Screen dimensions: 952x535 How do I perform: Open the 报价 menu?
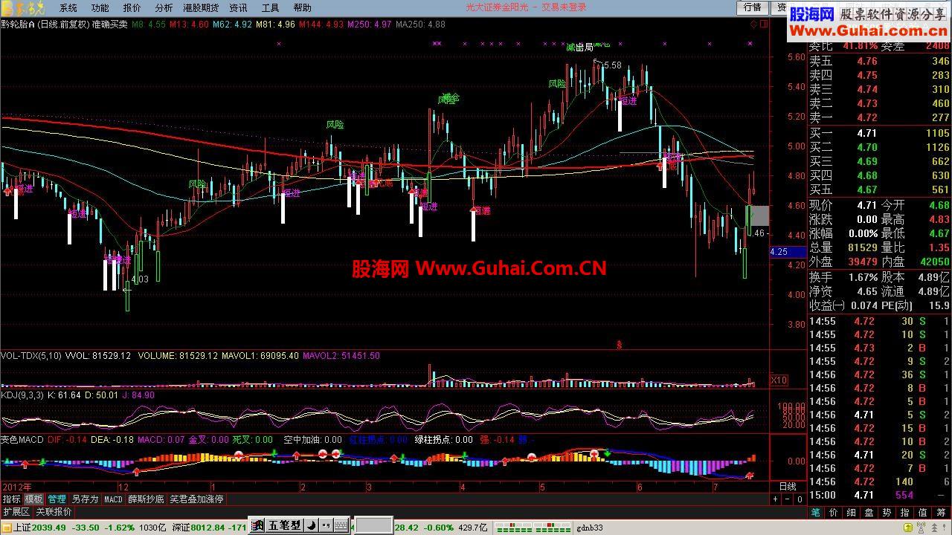(132, 8)
